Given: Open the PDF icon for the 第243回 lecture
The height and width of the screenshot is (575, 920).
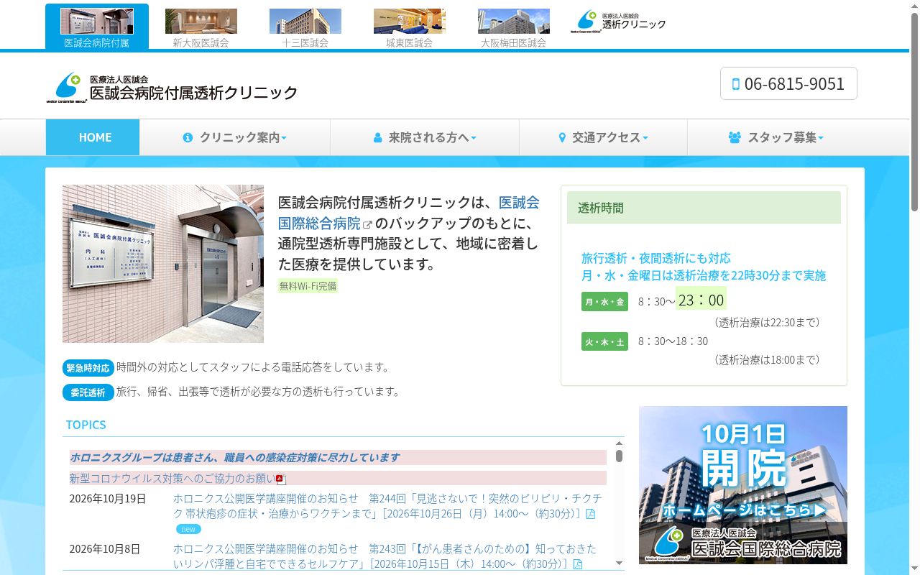Looking at the screenshot, I should pyautogui.click(x=577, y=564).
